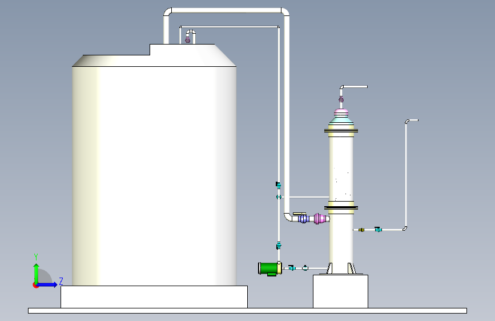Image resolution: width=495 pixels, height=321 pixels.
Task: Select the long floor plate at the bottom
Action: pos(248,311)
